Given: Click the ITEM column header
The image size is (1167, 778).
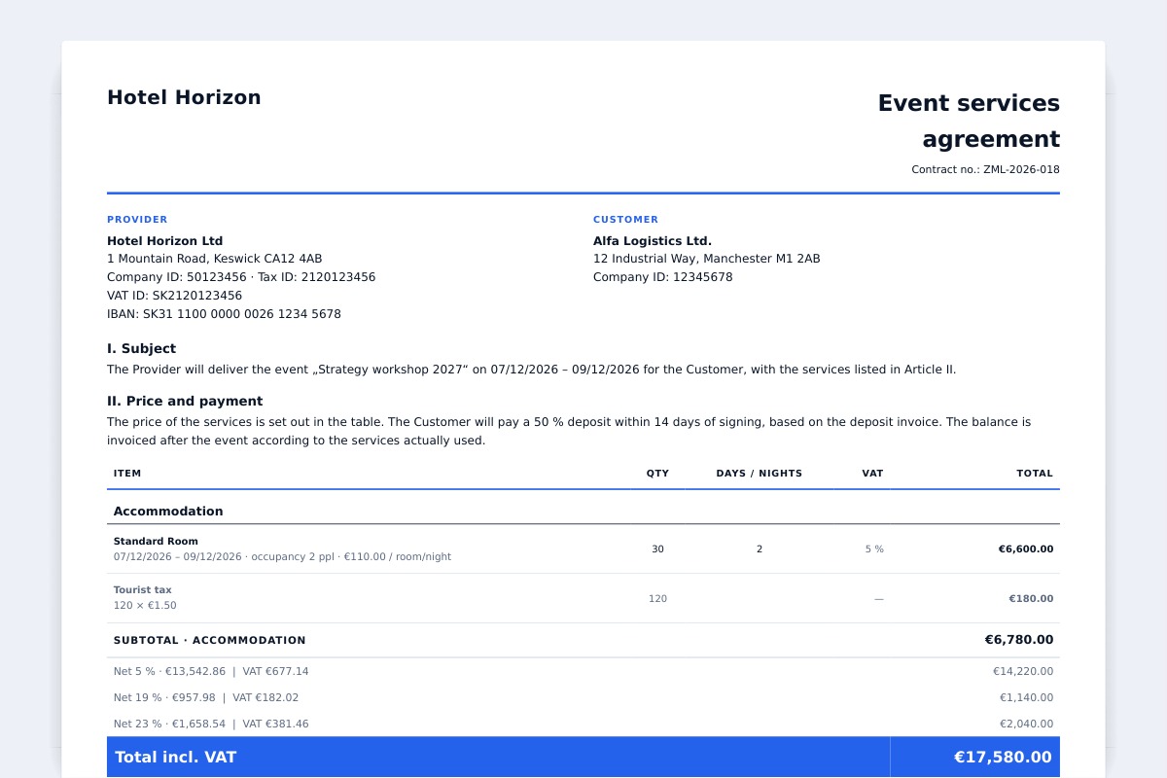Looking at the screenshot, I should (x=127, y=474).
